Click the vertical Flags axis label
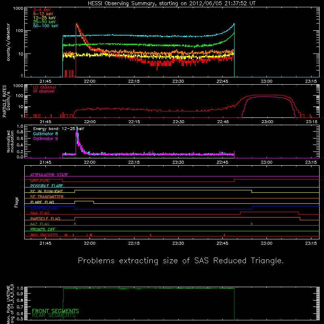Viewport: 324px width, 324px height. point(16,202)
